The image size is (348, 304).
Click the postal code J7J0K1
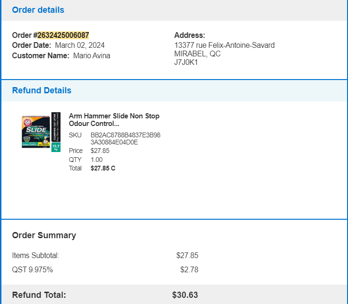(x=186, y=62)
